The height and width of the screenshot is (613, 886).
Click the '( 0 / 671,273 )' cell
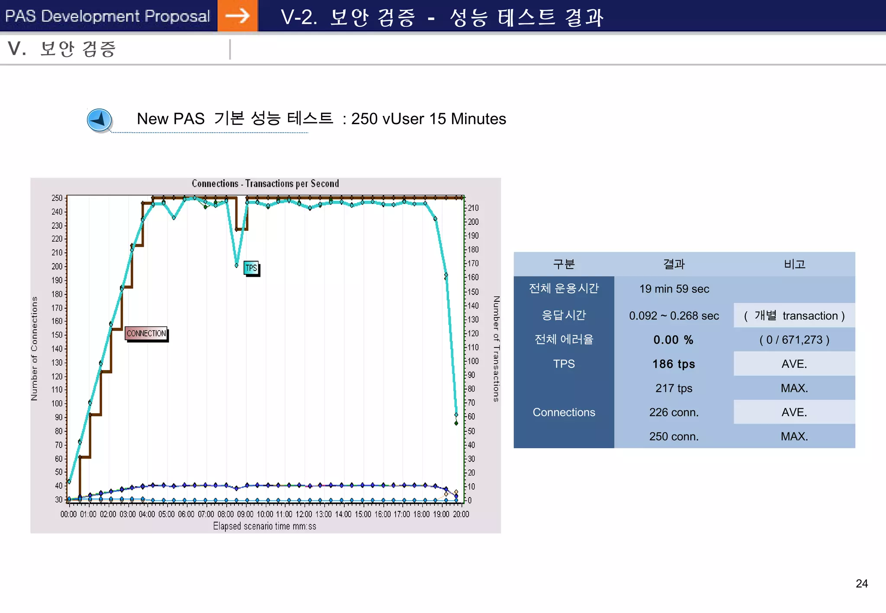coord(794,340)
